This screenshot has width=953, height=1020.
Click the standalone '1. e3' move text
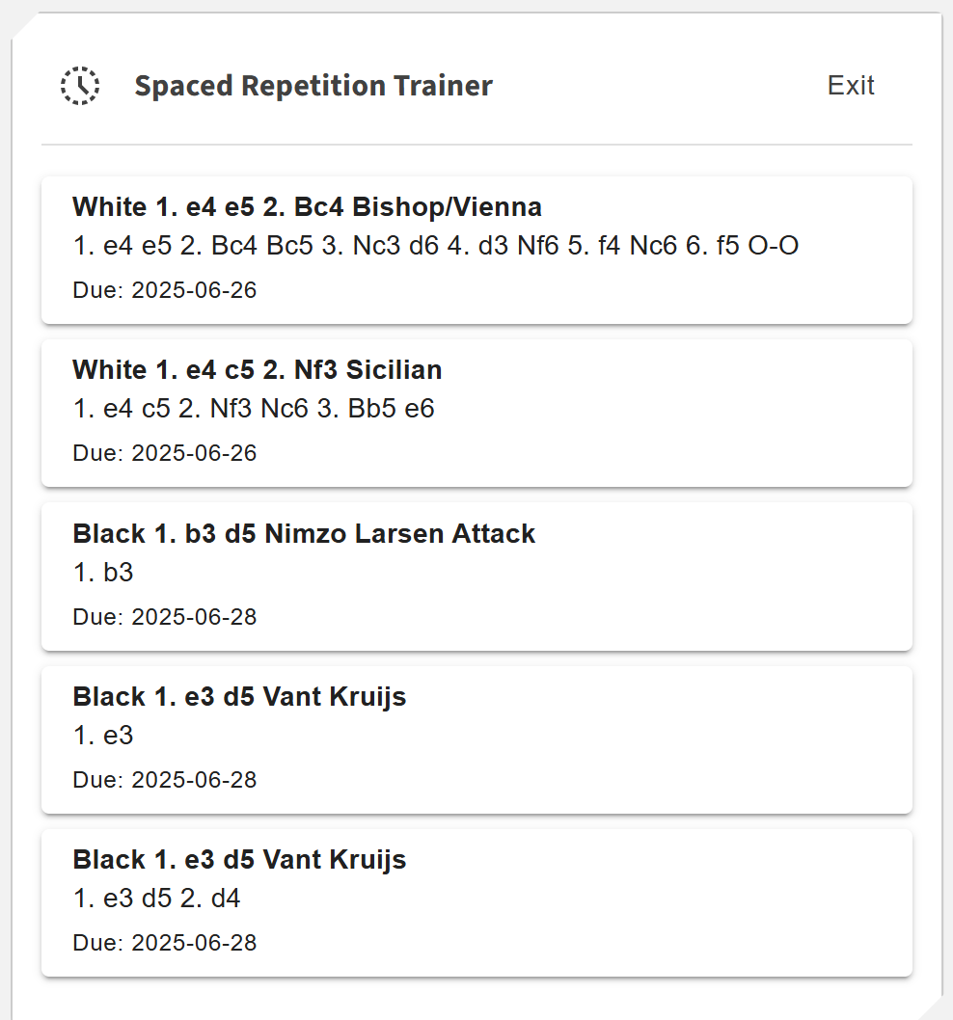pos(103,736)
